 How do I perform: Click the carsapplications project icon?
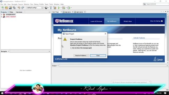click(4, 15)
